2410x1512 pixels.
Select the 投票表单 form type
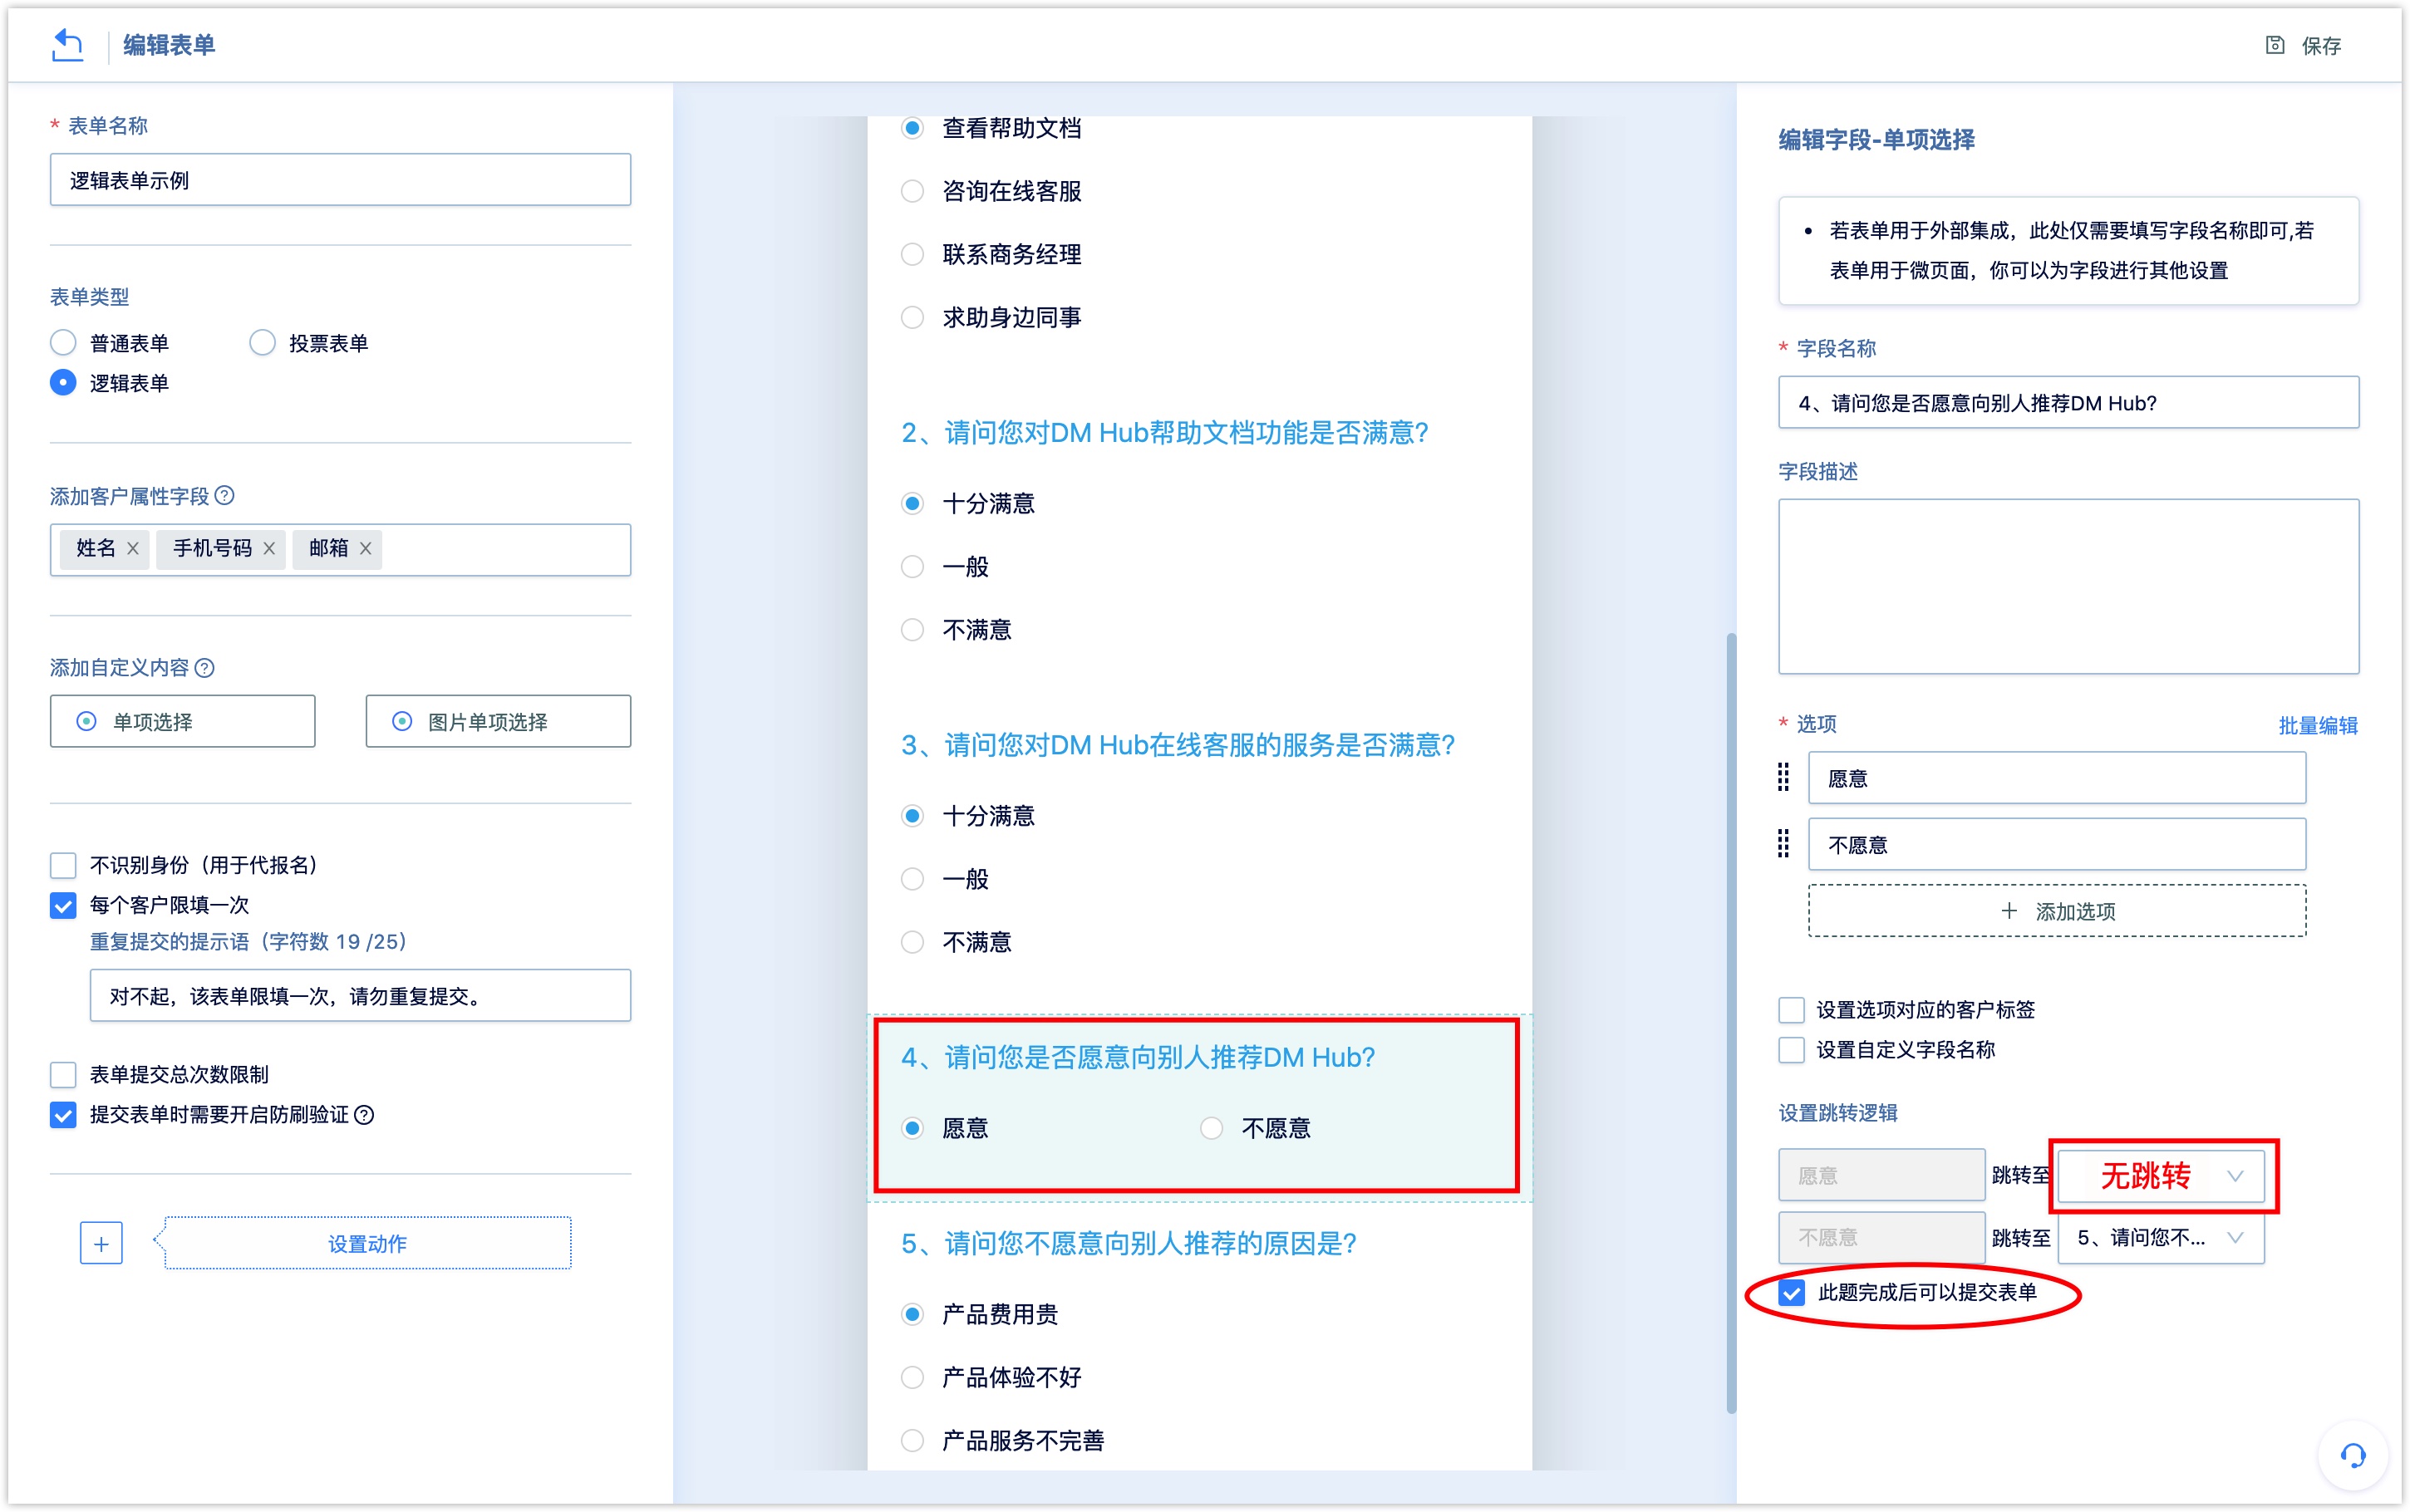[262, 343]
